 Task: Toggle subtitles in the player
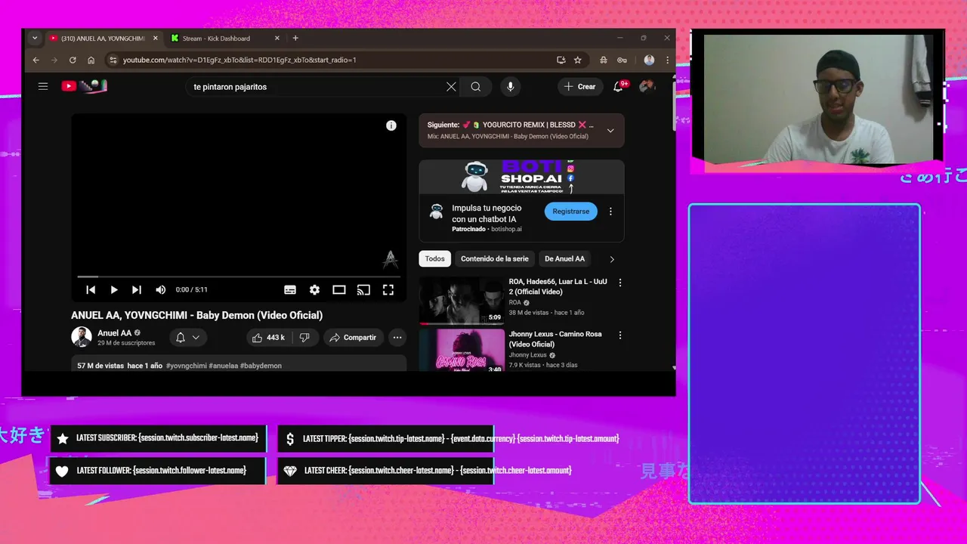290,289
